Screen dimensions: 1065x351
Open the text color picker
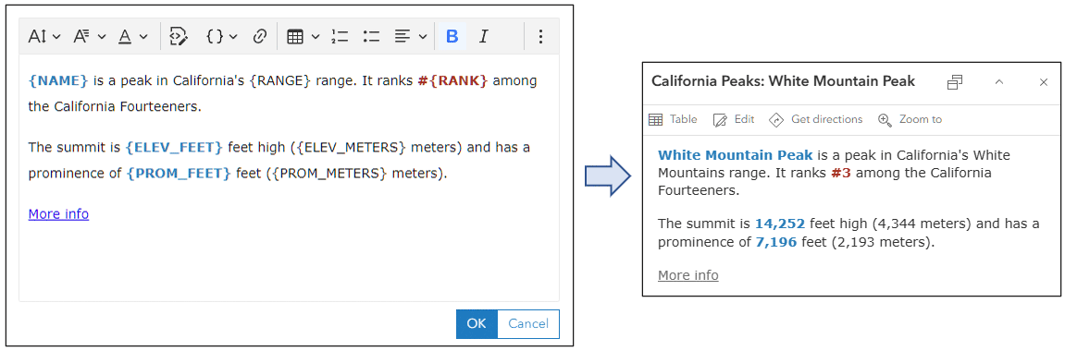(132, 37)
